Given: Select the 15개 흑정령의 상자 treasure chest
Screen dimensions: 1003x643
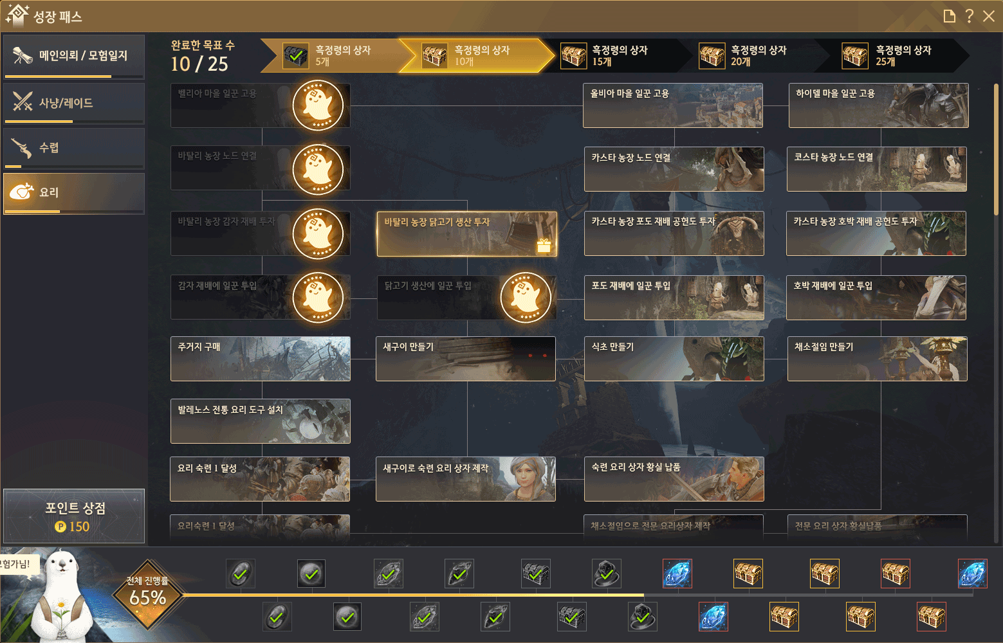Looking at the screenshot, I should click(x=573, y=56).
